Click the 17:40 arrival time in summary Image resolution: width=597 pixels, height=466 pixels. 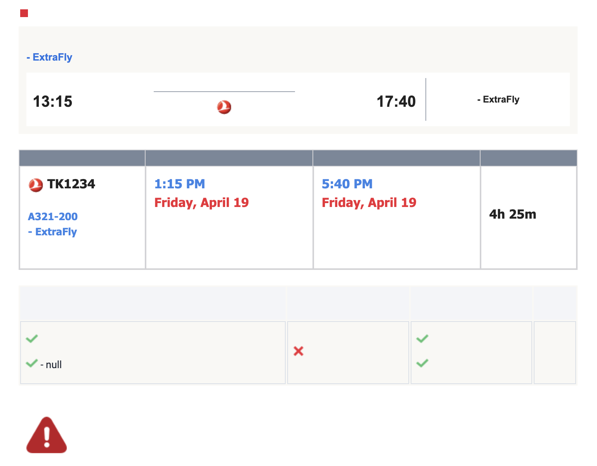(x=396, y=101)
